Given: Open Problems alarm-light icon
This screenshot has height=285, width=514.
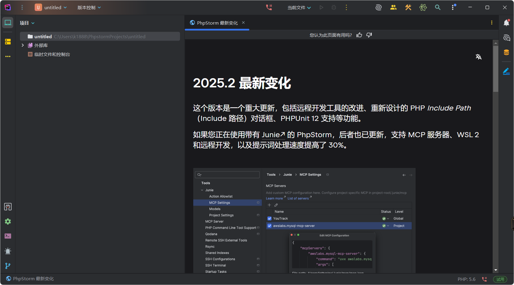Looking at the screenshot, I should tap(8, 251).
